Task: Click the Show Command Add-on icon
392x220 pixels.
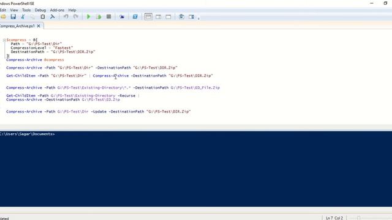Action: pos(192,16)
